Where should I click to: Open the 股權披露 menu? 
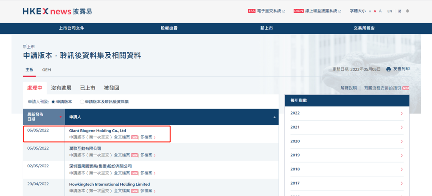coord(169,28)
